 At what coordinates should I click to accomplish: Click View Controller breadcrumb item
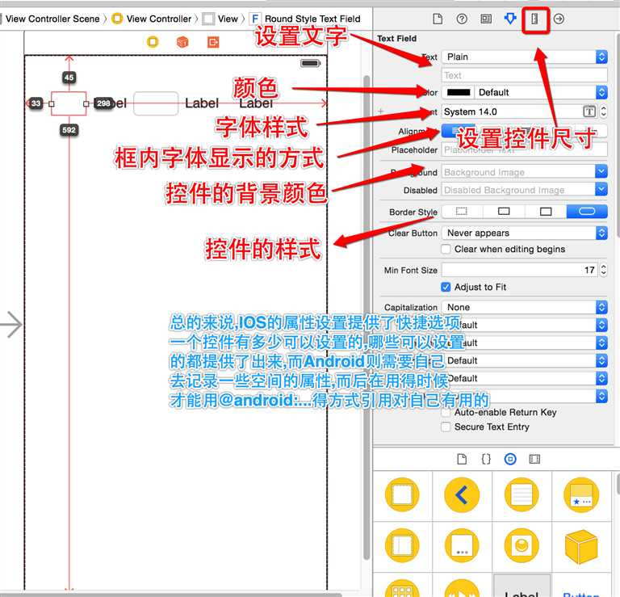point(152,19)
